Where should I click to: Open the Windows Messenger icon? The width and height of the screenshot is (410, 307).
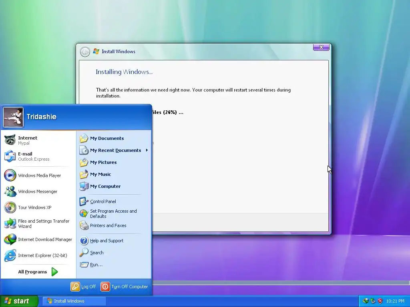click(10, 191)
